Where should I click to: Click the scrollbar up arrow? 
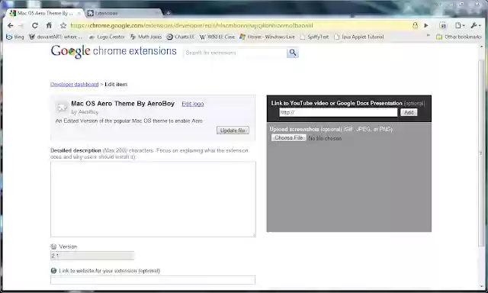481,47
